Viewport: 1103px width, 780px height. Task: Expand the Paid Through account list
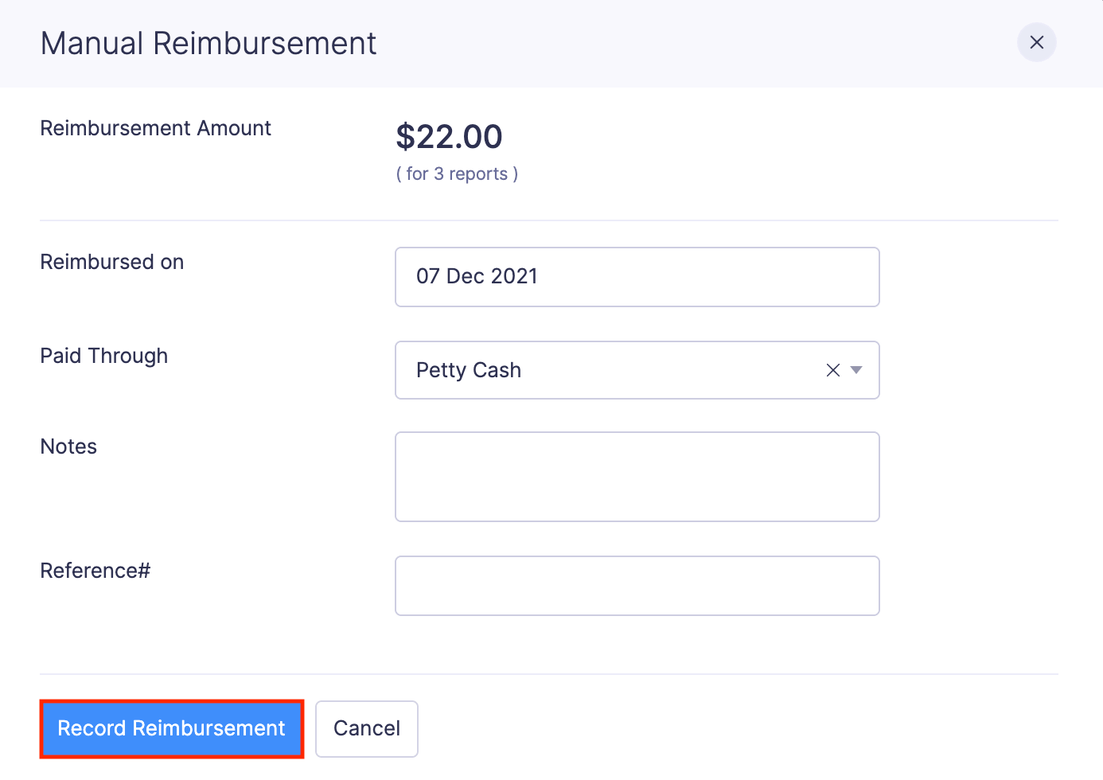tap(857, 370)
